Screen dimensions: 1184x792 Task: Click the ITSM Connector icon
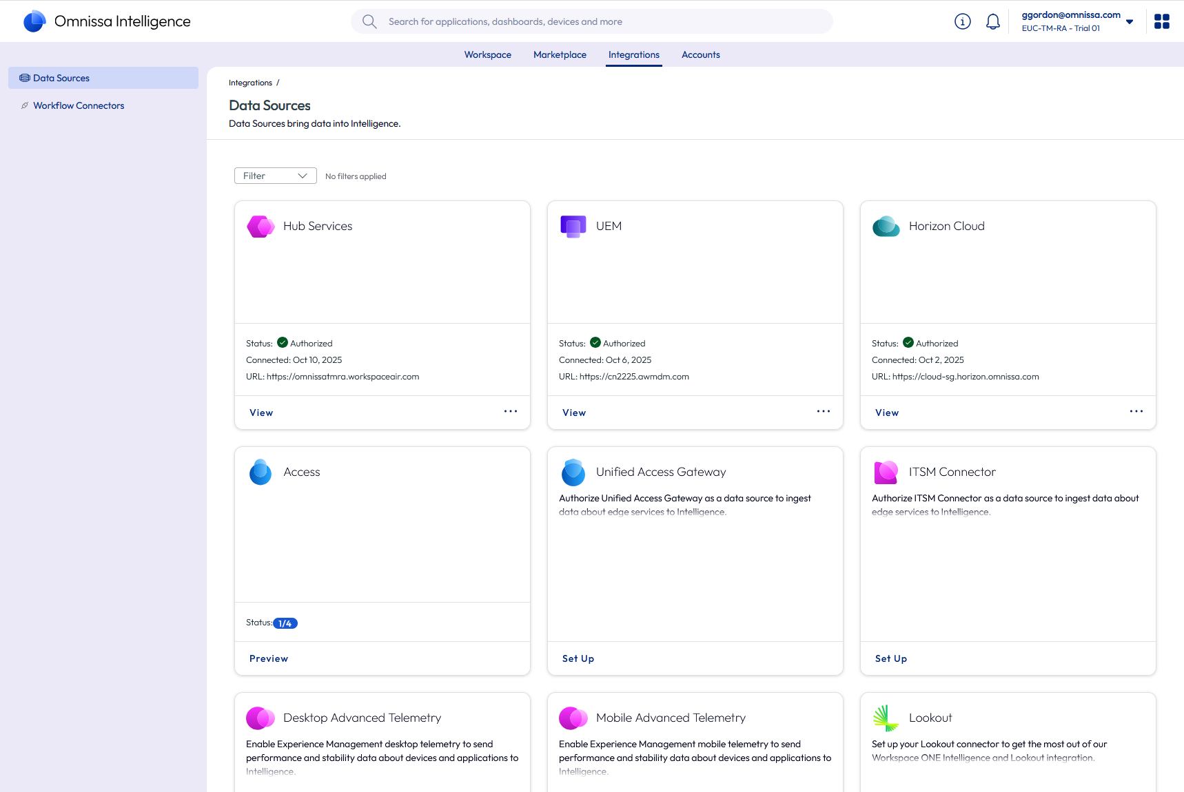(x=886, y=472)
